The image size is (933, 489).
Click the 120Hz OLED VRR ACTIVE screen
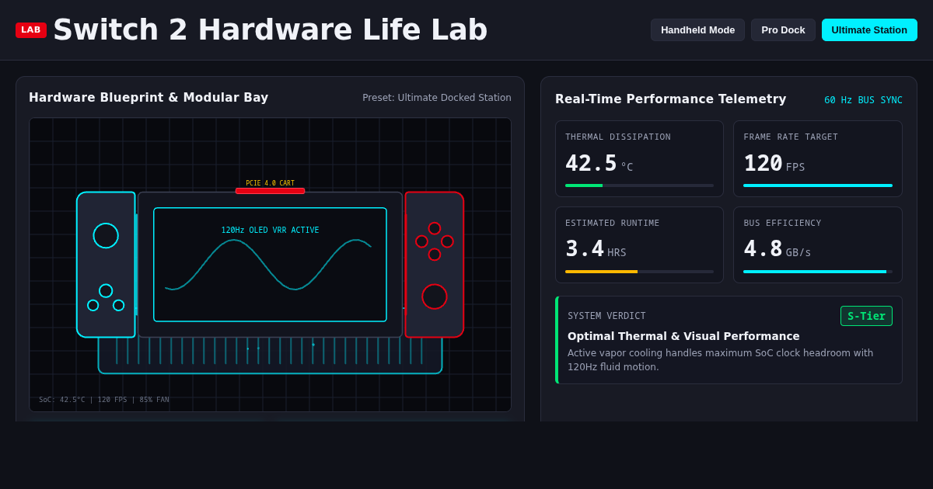(270, 264)
